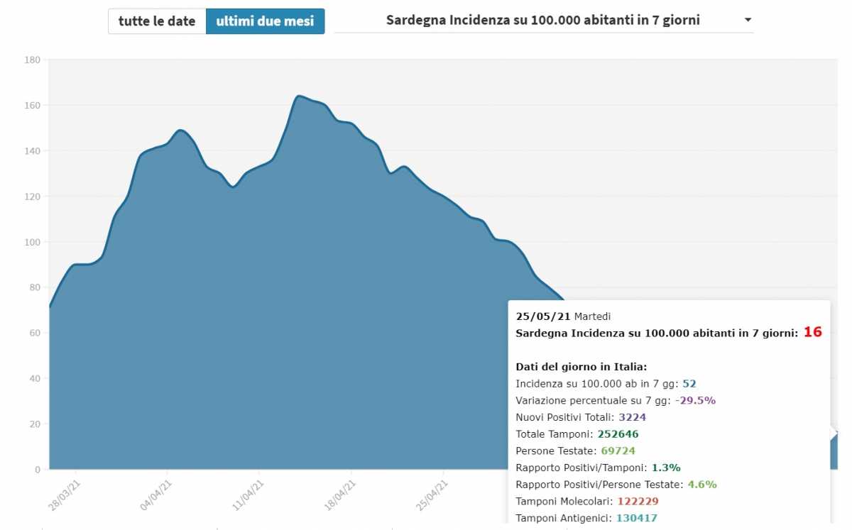Click the 80 y-axis label

(x=35, y=287)
